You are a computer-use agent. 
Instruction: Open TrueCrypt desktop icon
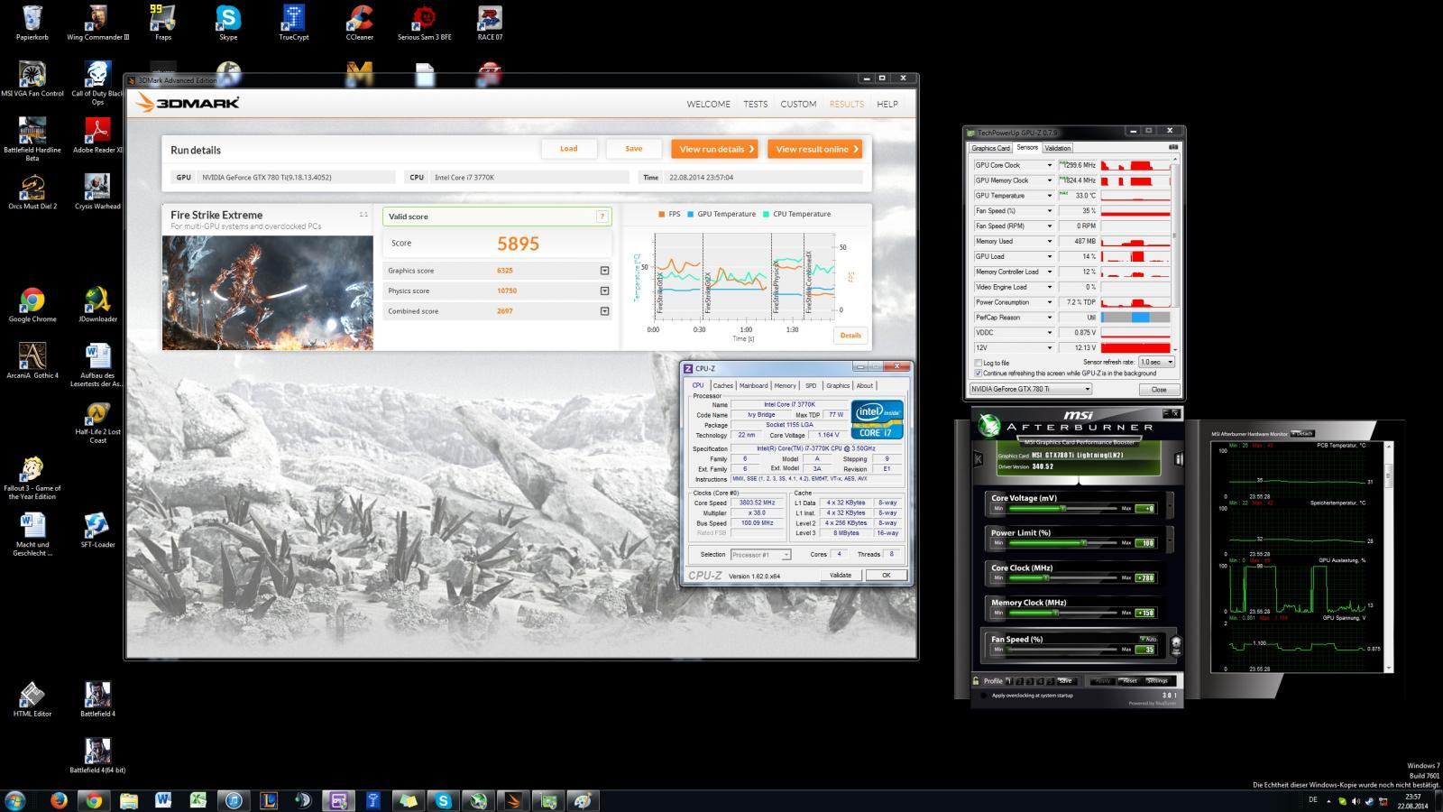(293, 23)
